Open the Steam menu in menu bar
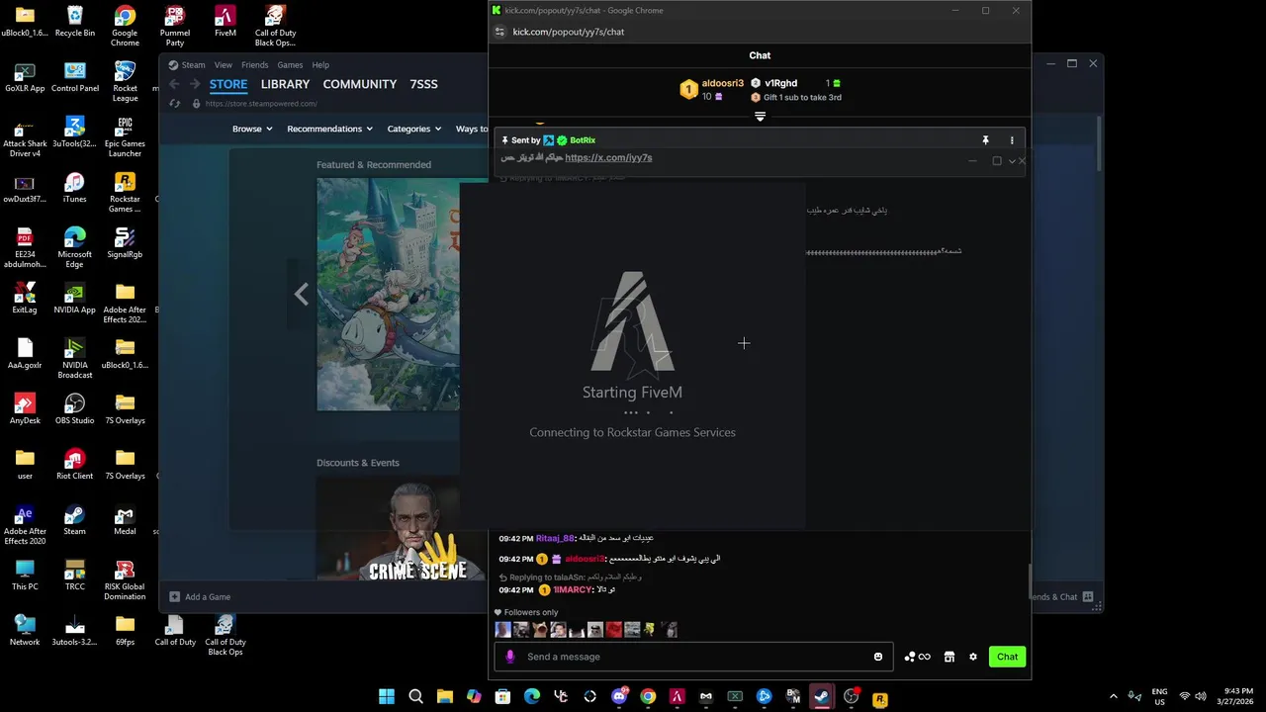Image resolution: width=1266 pixels, height=712 pixels. pyautogui.click(x=187, y=65)
